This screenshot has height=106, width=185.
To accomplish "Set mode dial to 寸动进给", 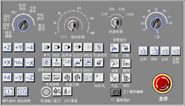I will (32, 9).
